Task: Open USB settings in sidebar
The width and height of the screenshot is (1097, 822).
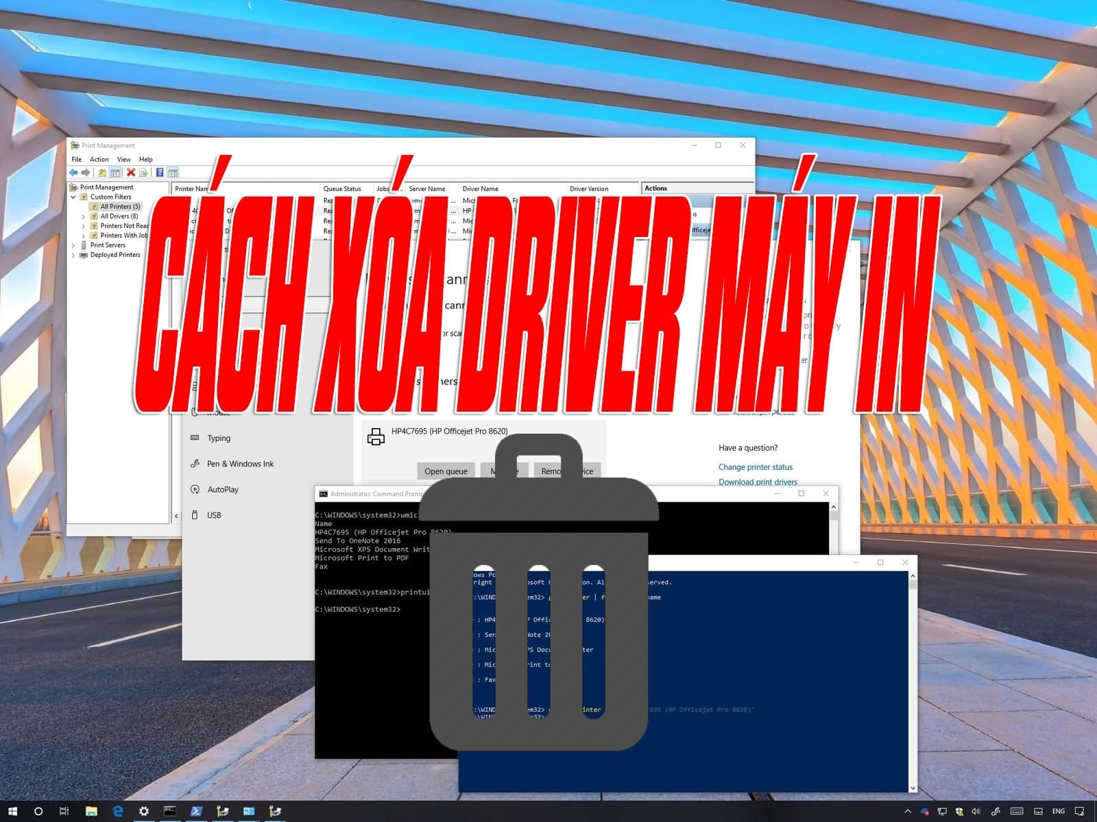Action: (214, 515)
